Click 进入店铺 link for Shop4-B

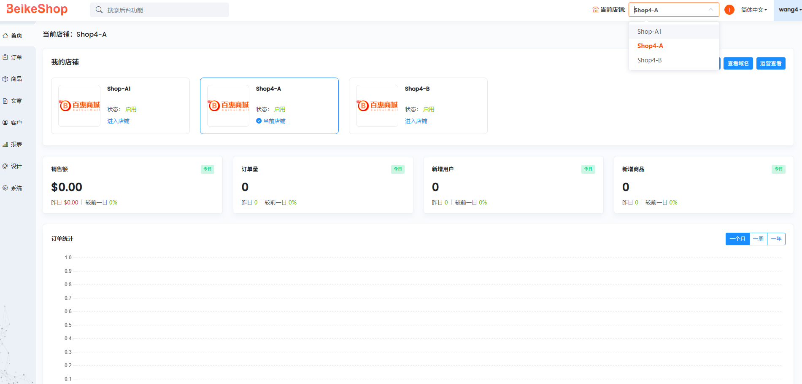click(416, 121)
